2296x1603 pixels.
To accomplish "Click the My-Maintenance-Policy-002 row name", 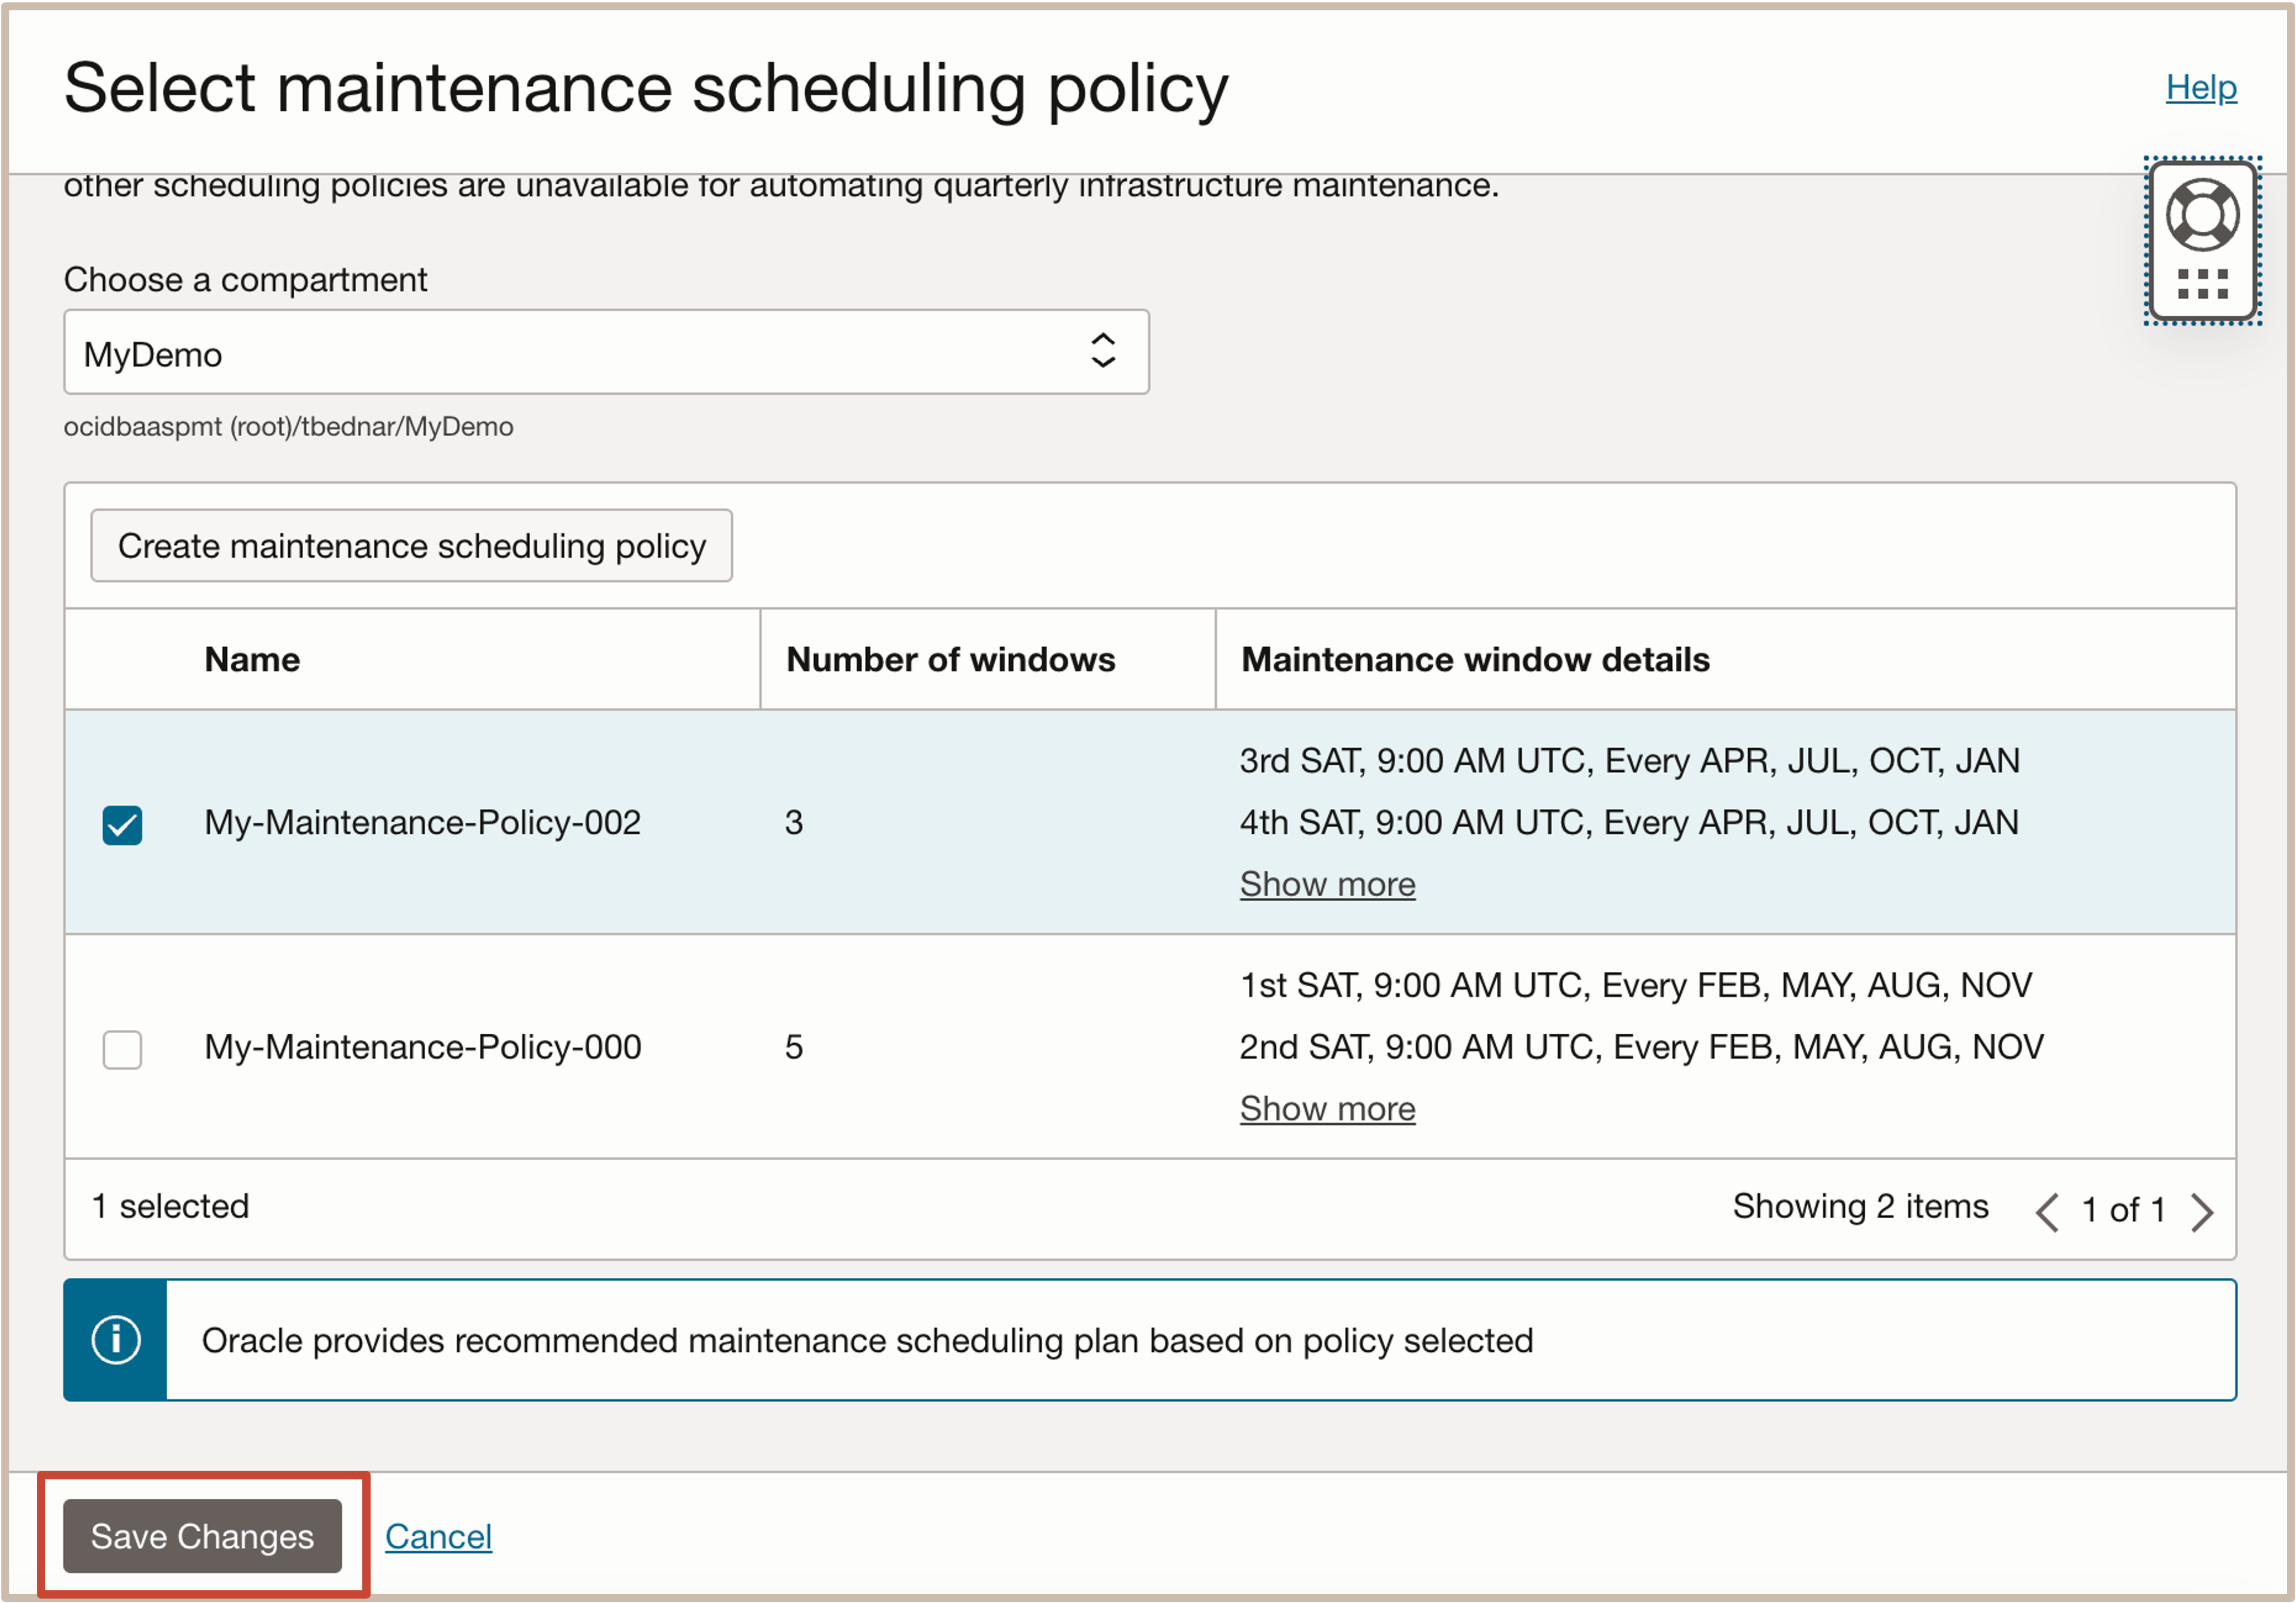I will 422,823.
